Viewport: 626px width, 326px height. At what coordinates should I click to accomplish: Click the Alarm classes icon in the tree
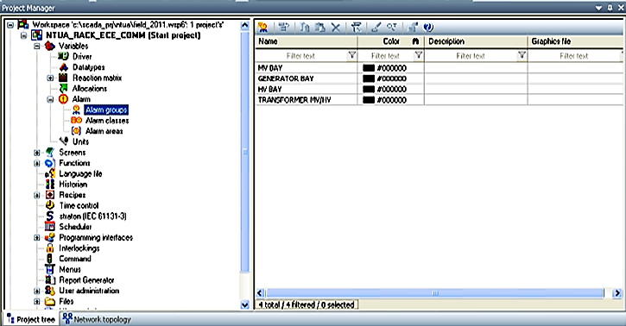tap(76, 120)
